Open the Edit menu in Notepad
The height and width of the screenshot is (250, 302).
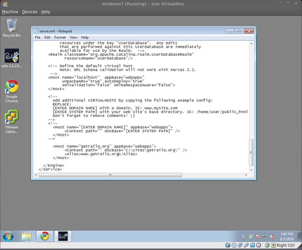[47, 37]
